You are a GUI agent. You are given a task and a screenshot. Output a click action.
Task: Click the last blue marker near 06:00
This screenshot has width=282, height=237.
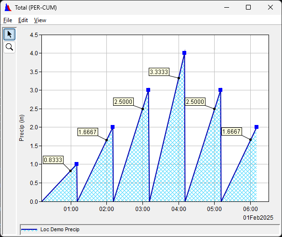pos(256,127)
